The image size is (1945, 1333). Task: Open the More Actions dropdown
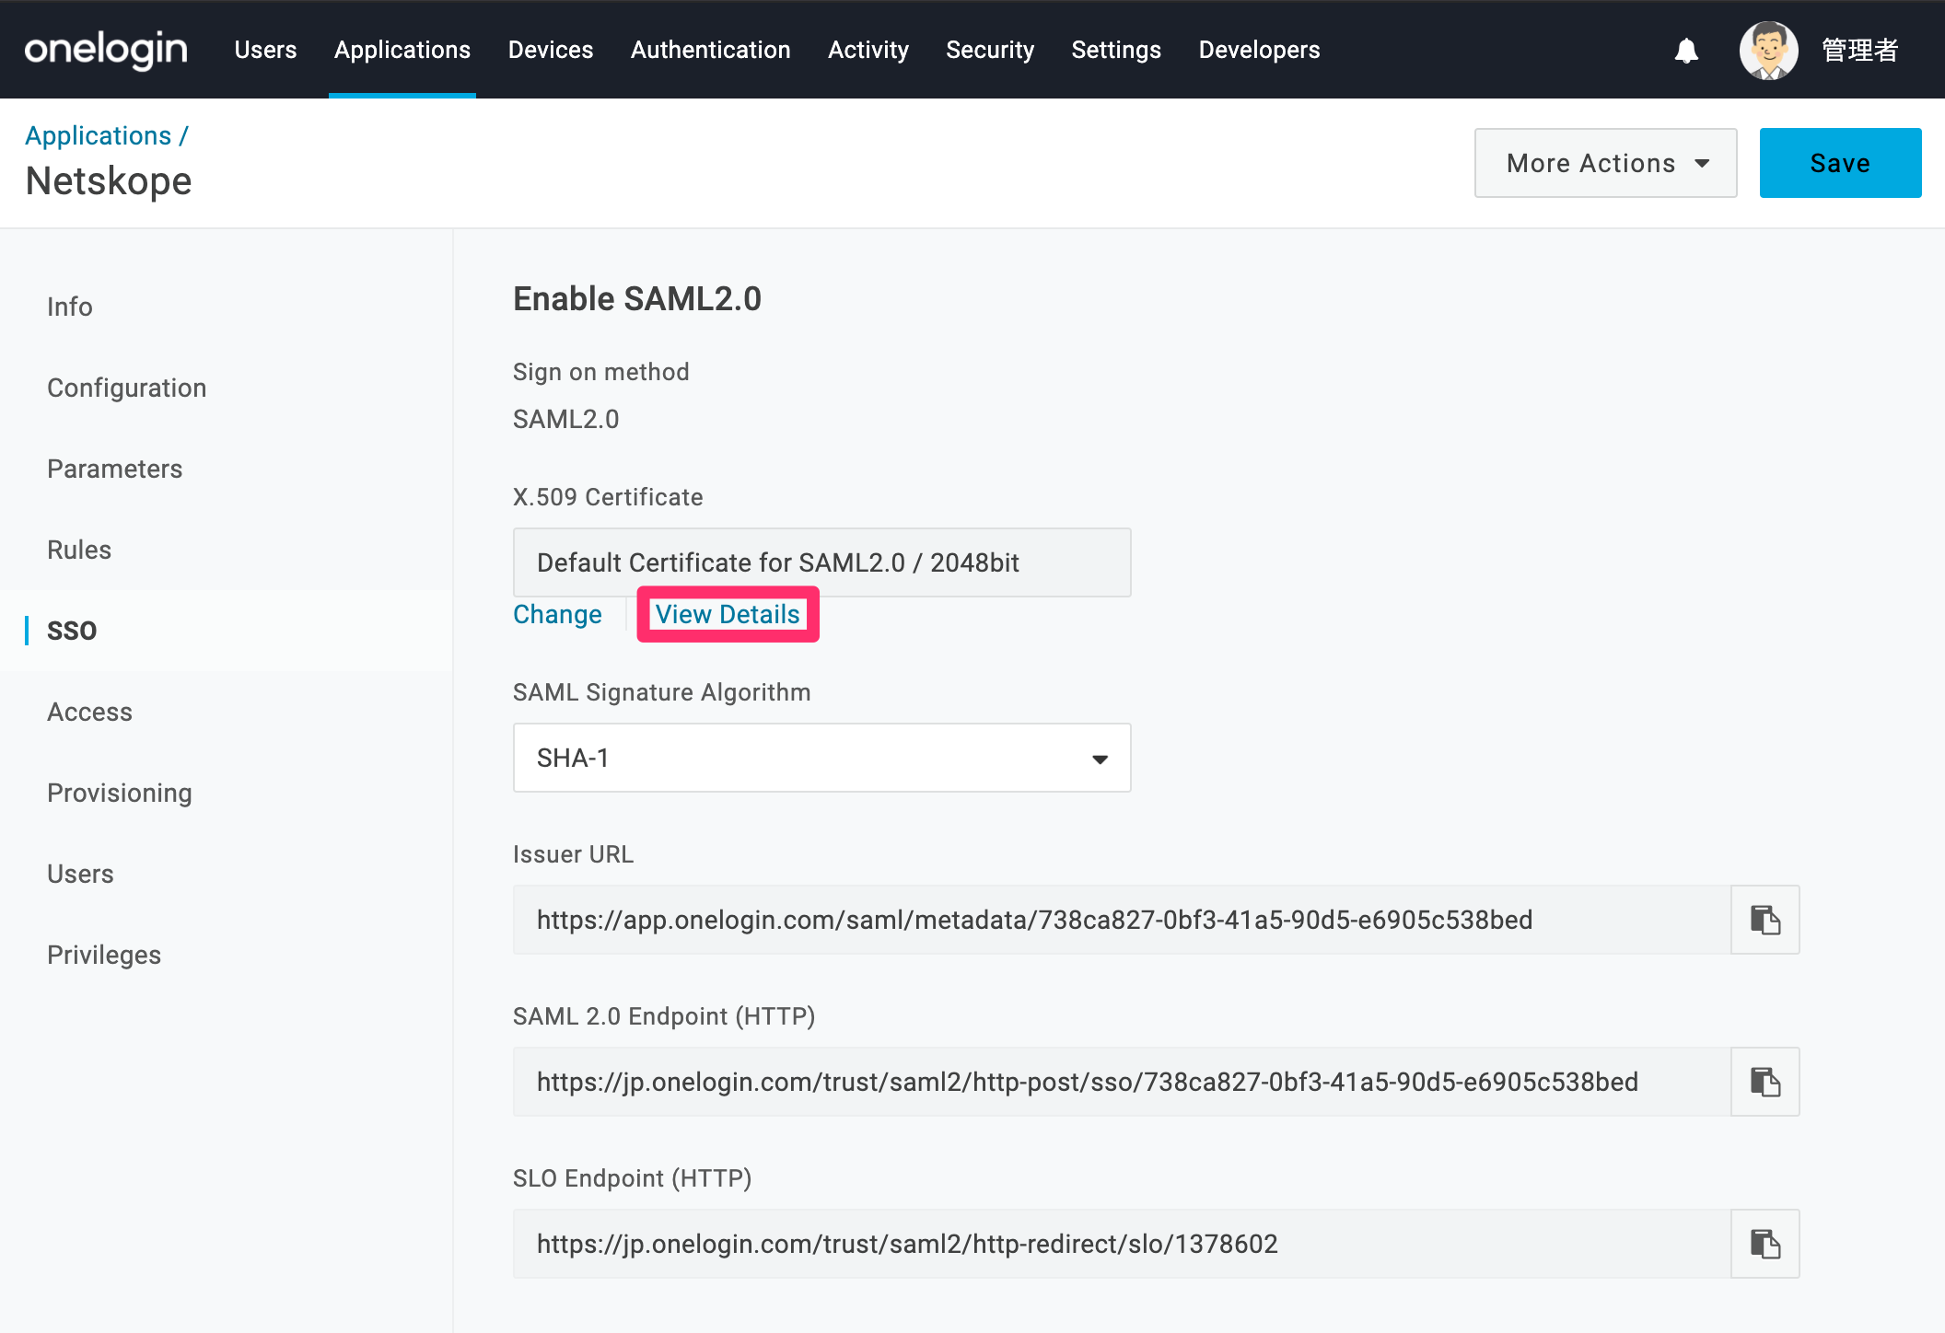(x=1605, y=163)
